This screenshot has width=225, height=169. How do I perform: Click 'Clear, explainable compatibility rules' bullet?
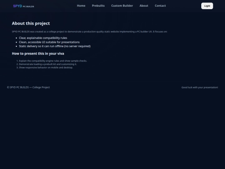click(43, 38)
